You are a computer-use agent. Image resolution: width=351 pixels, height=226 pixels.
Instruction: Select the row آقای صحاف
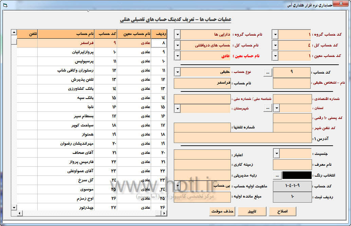click(92, 153)
